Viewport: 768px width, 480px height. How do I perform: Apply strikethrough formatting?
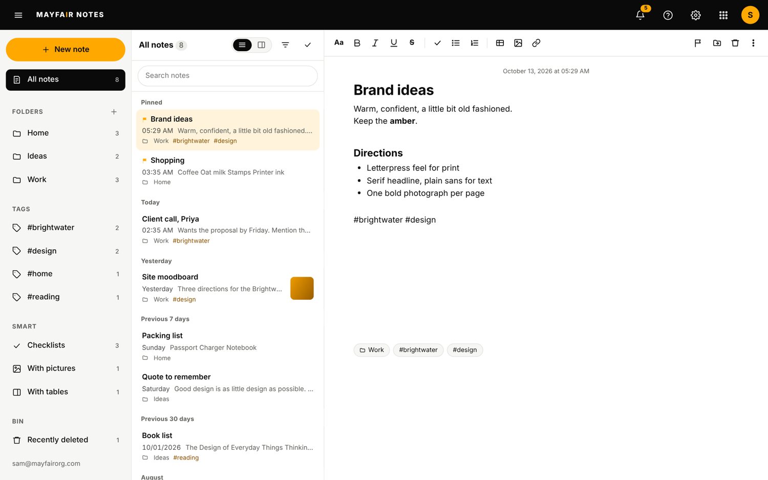412,43
